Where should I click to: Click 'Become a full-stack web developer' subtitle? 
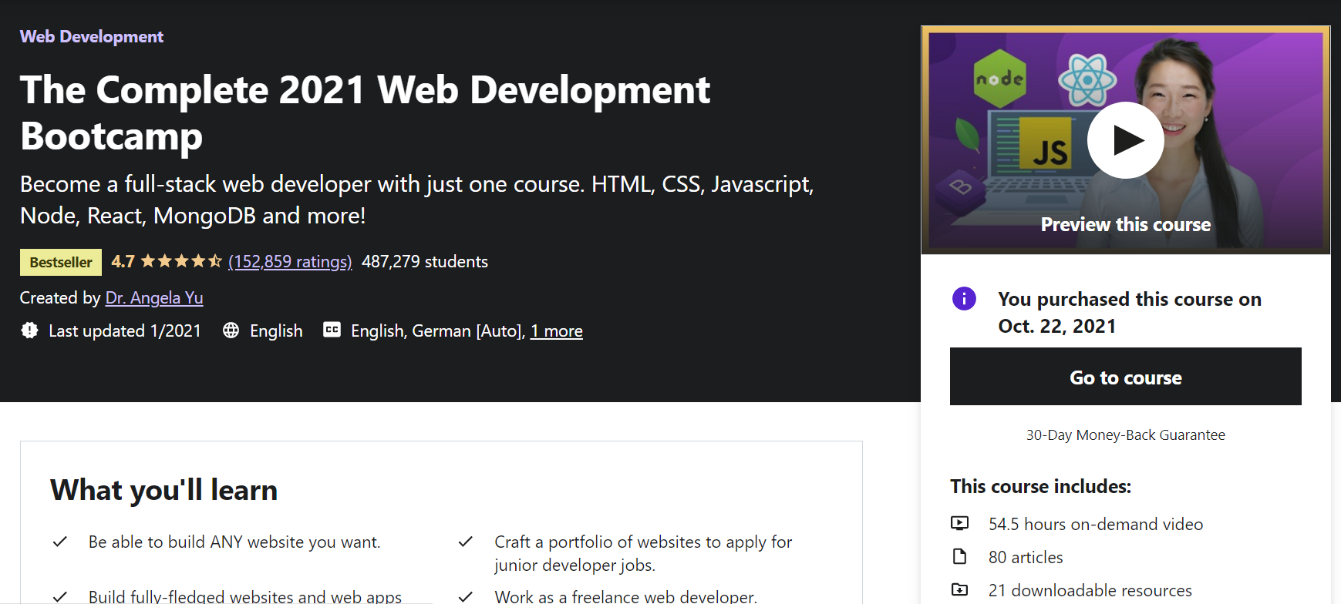416,200
